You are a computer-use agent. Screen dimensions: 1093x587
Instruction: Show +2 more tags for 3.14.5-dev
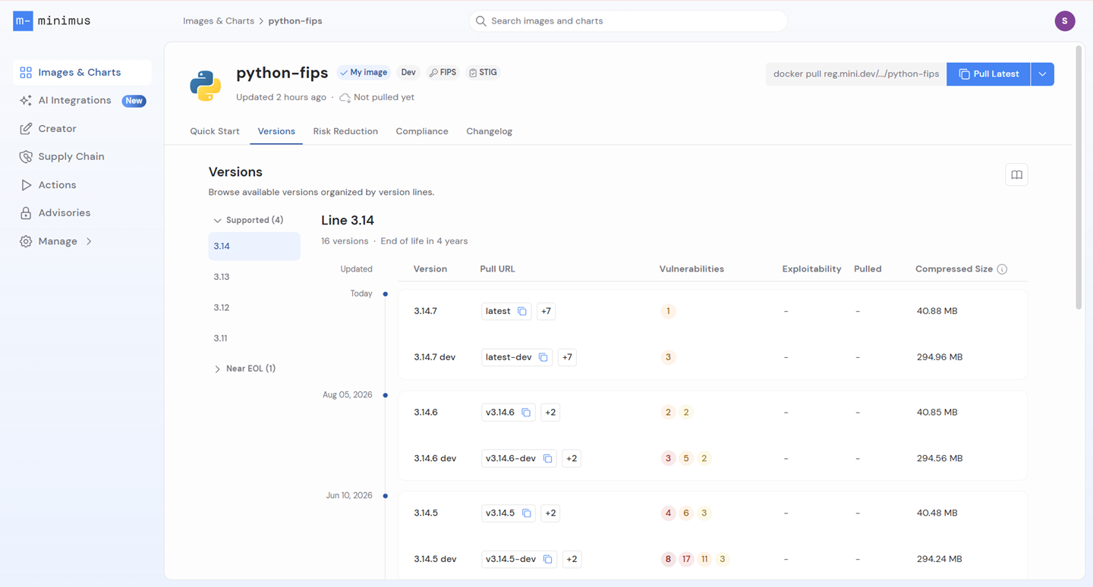[x=572, y=560]
